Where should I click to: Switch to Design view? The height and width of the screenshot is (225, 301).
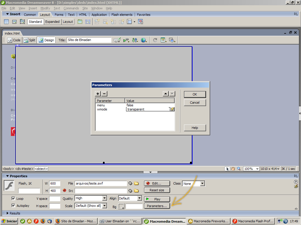46,40
